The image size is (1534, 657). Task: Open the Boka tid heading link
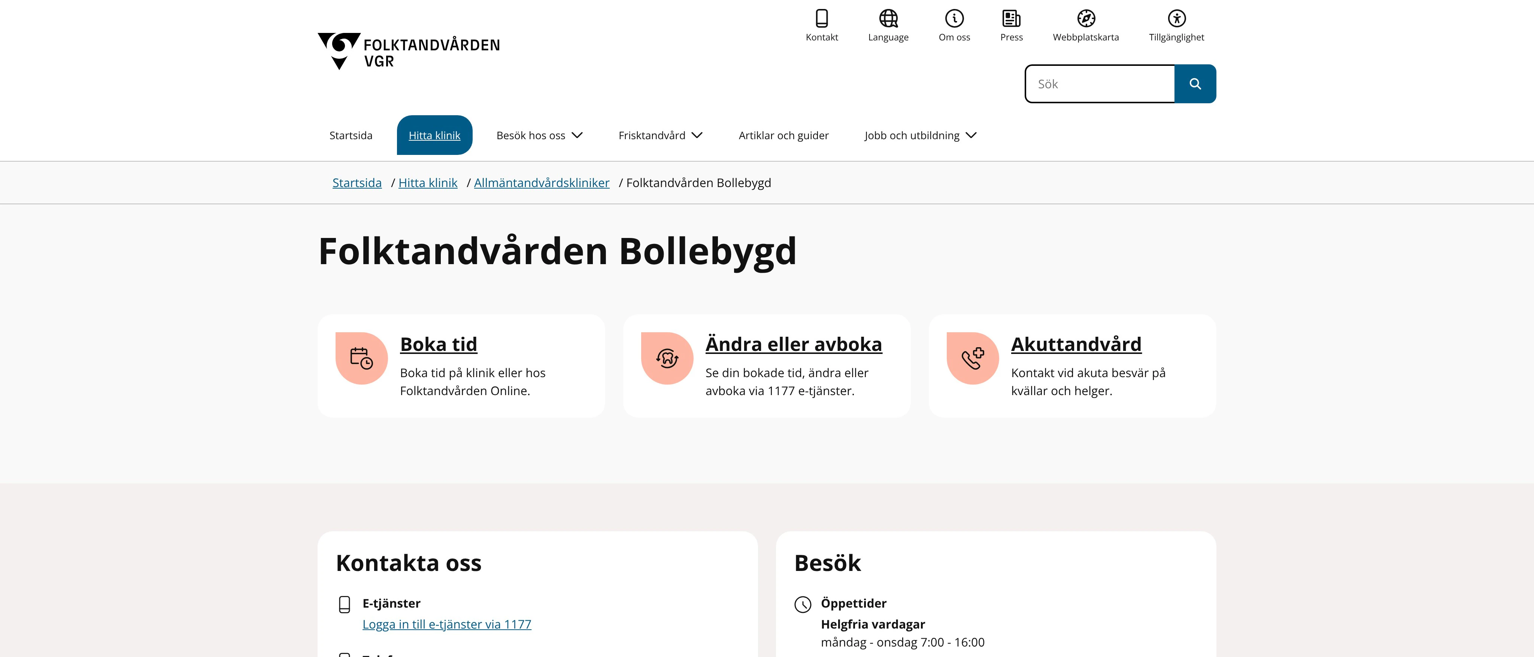pos(438,344)
